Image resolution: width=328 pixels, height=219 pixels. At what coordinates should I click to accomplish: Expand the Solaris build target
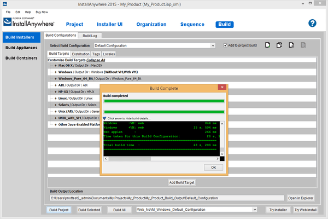point(56,105)
